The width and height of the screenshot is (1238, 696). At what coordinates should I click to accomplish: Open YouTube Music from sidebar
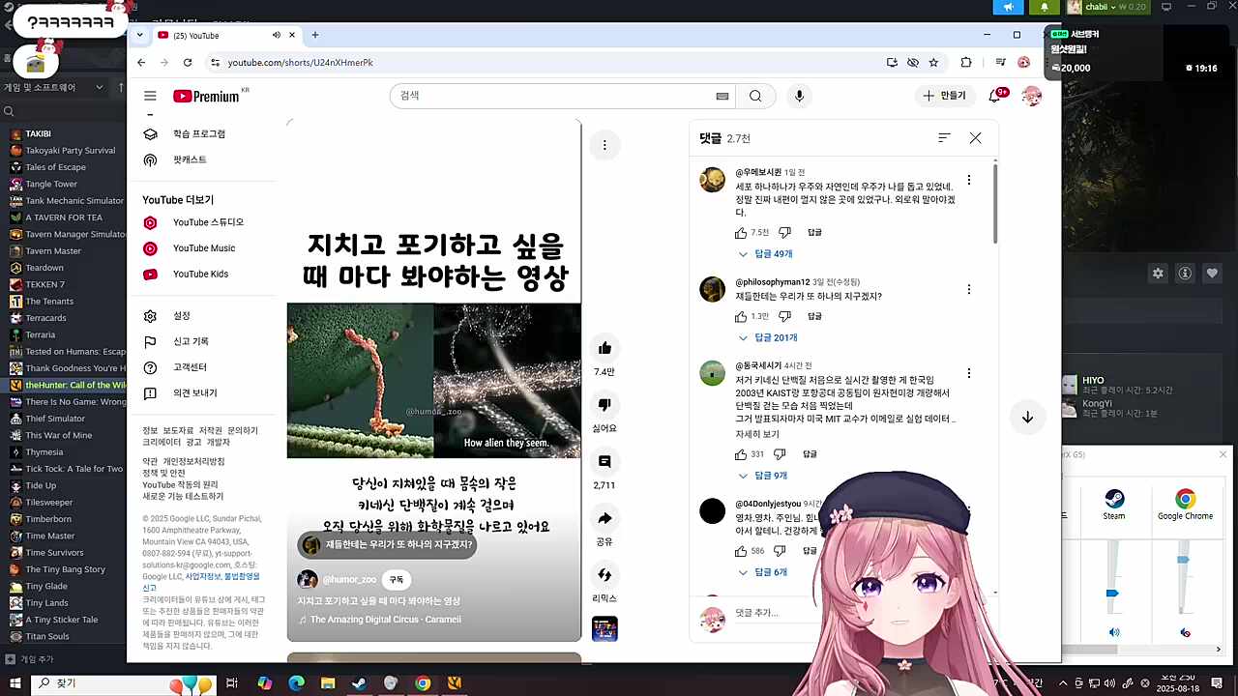(204, 248)
